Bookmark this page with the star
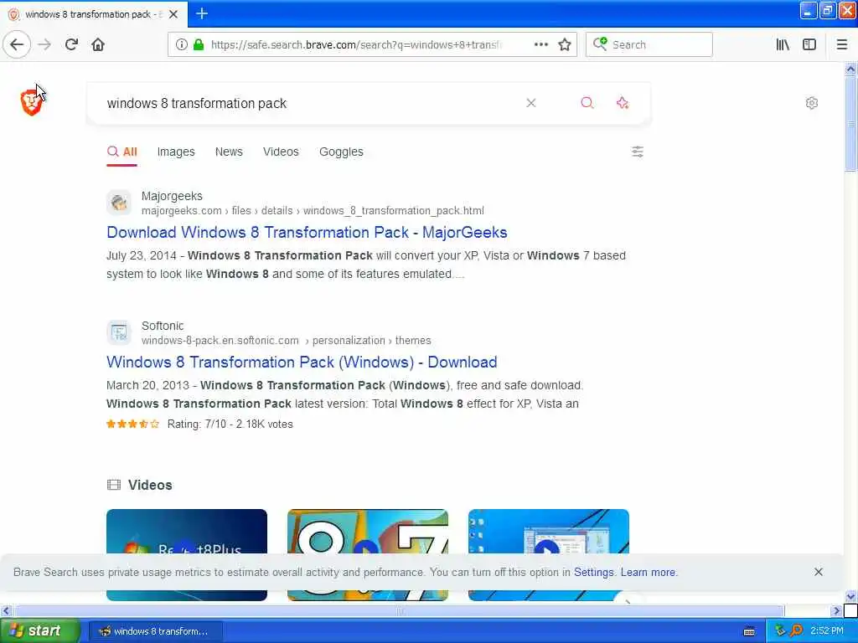 click(565, 44)
